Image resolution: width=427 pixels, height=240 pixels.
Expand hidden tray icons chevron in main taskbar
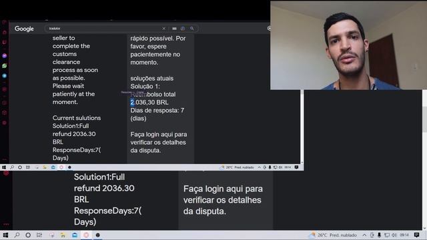(x=364, y=235)
